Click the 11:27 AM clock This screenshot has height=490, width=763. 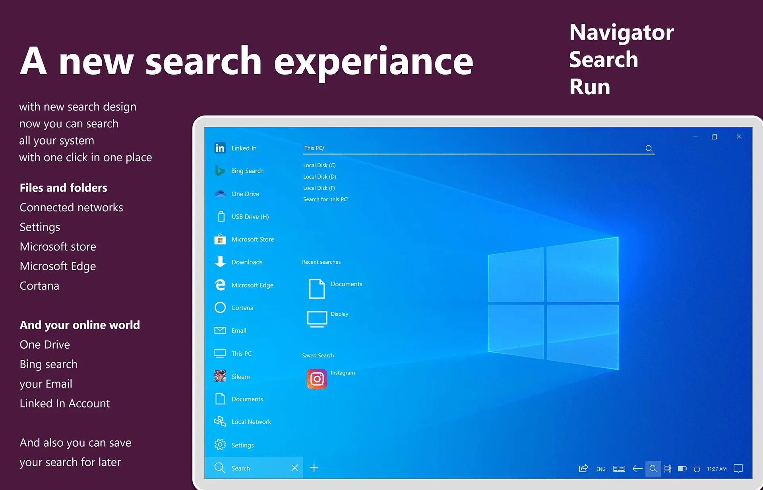[x=717, y=469]
